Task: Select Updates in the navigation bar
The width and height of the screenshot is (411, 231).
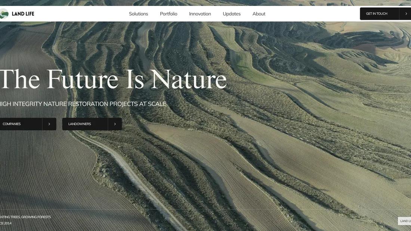Action: (232, 14)
